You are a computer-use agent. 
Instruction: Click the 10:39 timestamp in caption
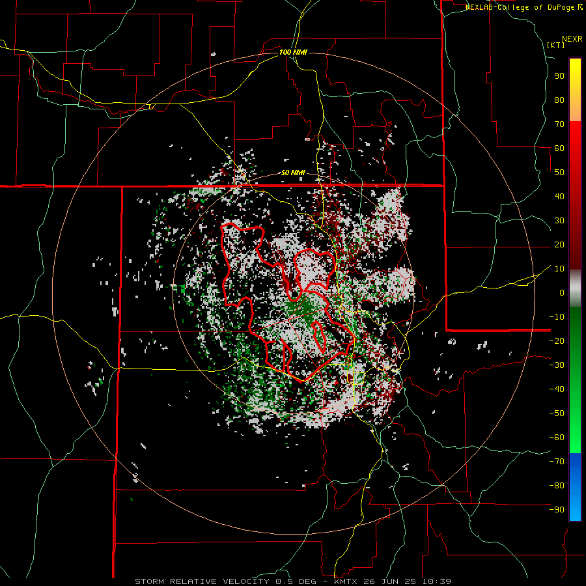437,581
